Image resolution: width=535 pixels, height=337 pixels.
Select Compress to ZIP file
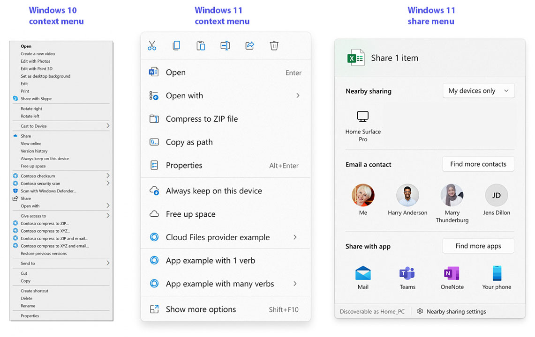(226, 119)
